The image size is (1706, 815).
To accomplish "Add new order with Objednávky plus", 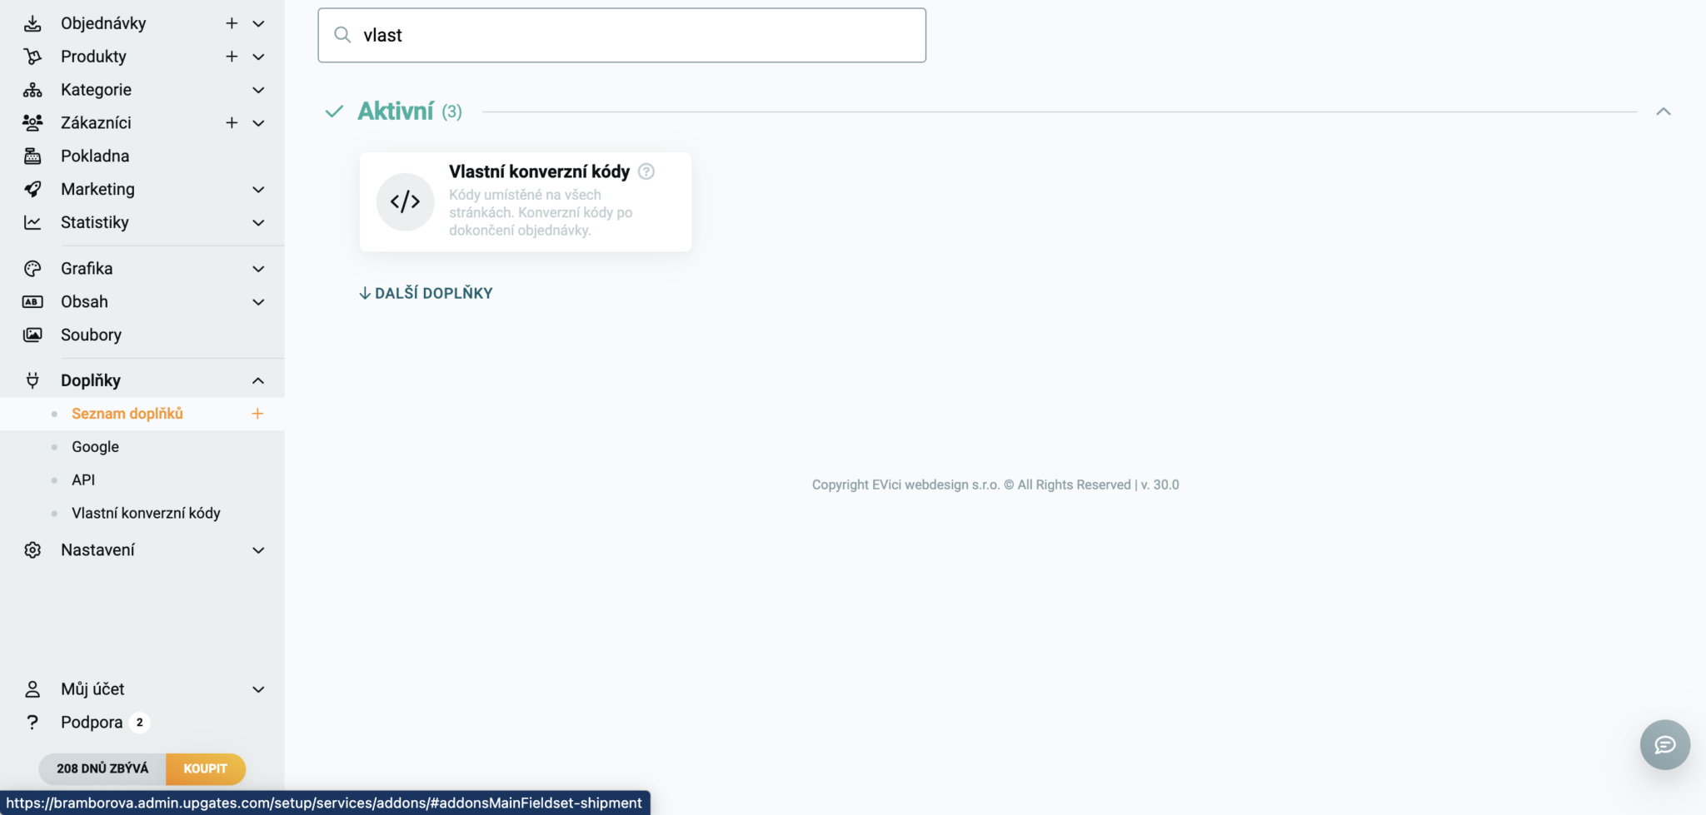I will [x=232, y=23].
